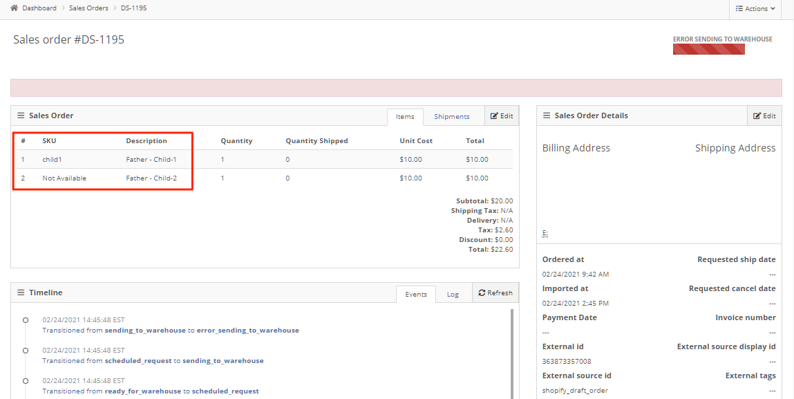Click Imported at date 02/24/2021 2:45 PM
This screenshot has height=399, width=794.
575,303
